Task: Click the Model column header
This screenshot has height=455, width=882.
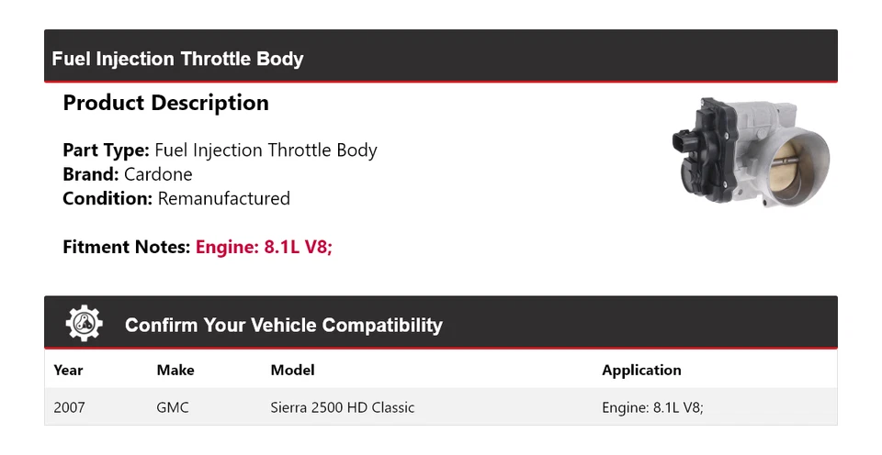Action: [292, 371]
